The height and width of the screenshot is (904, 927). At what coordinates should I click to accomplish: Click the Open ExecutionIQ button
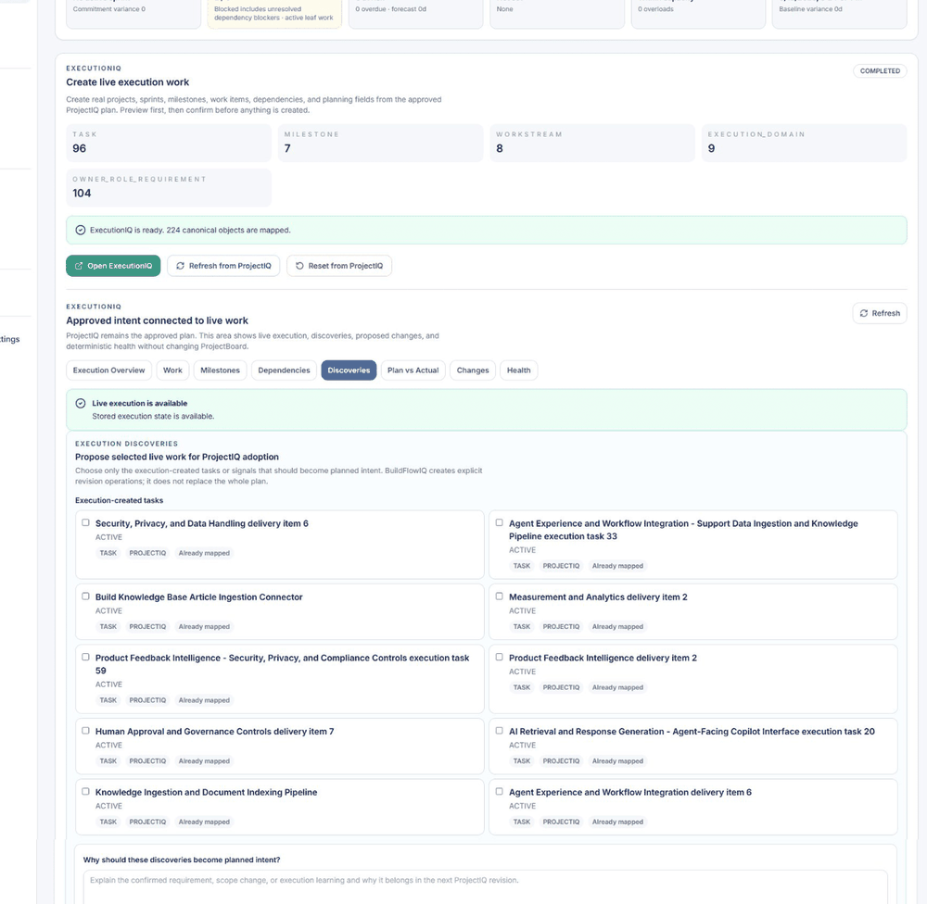[113, 266]
